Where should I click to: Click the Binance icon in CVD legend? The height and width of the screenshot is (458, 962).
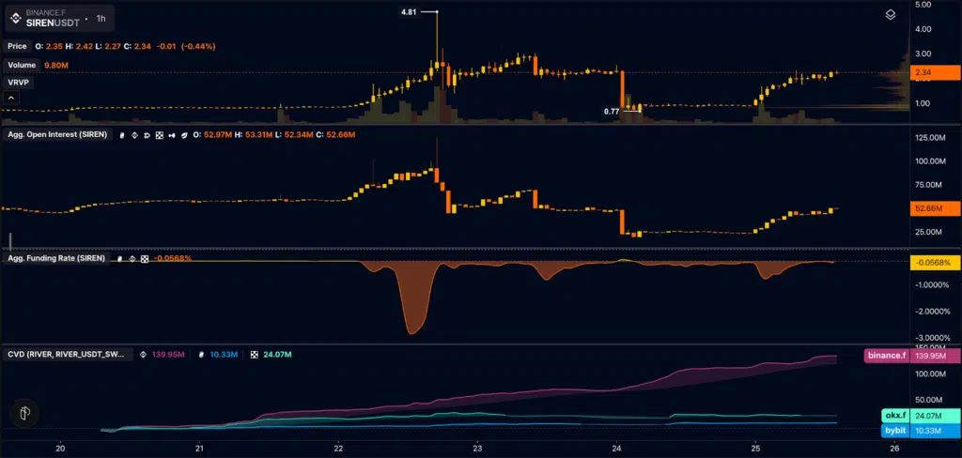tap(144, 355)
